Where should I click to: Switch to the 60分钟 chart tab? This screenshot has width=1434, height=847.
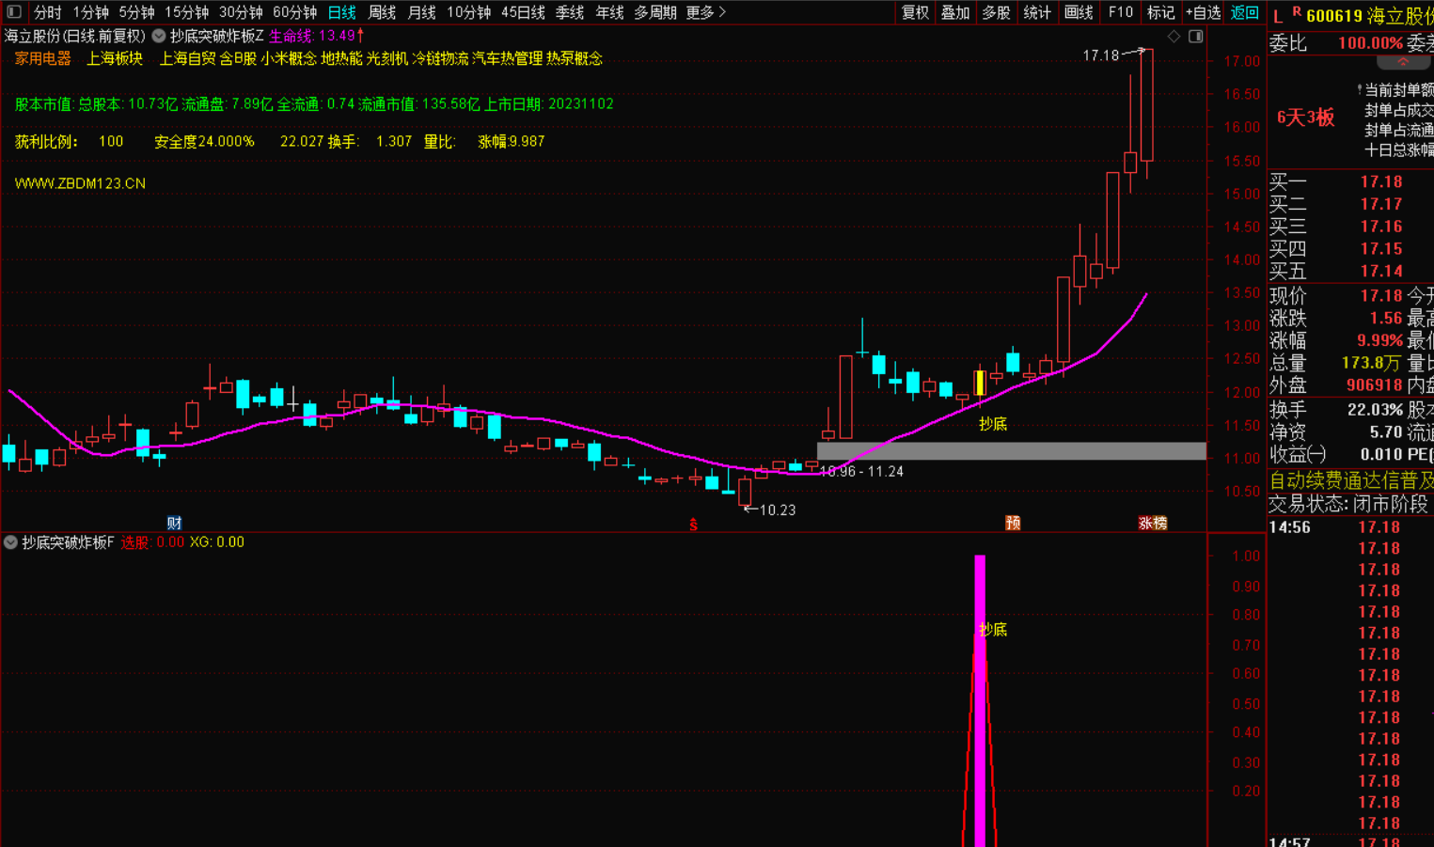(x=294, y=12)
